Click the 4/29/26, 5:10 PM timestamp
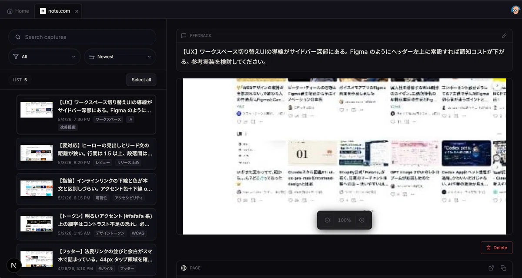The width and height of the screenshot is (522, 278). coord(75,268)
